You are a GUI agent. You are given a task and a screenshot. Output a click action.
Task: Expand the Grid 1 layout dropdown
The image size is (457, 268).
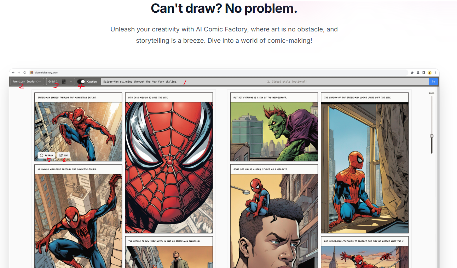(x=60, y=82)
